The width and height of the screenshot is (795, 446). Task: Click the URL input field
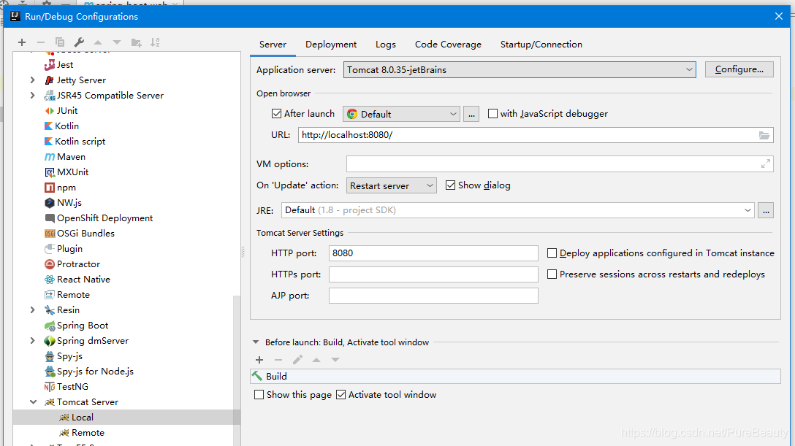[536, 135]
